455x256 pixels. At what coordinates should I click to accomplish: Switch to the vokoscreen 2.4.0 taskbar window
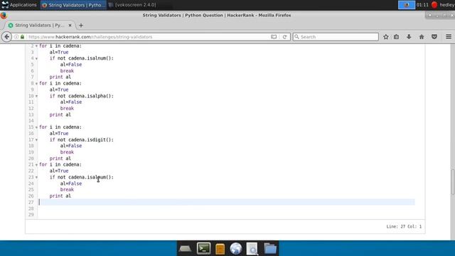click(x=132, y=5)
